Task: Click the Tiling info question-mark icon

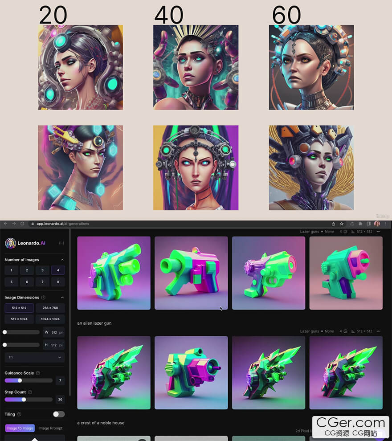Action: (x=19, y=414)
